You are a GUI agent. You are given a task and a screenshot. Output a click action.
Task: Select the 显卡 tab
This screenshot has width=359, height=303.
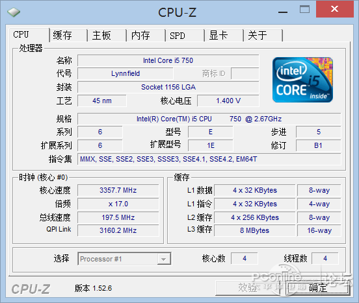pyautogui.click(x=224, y=36)
